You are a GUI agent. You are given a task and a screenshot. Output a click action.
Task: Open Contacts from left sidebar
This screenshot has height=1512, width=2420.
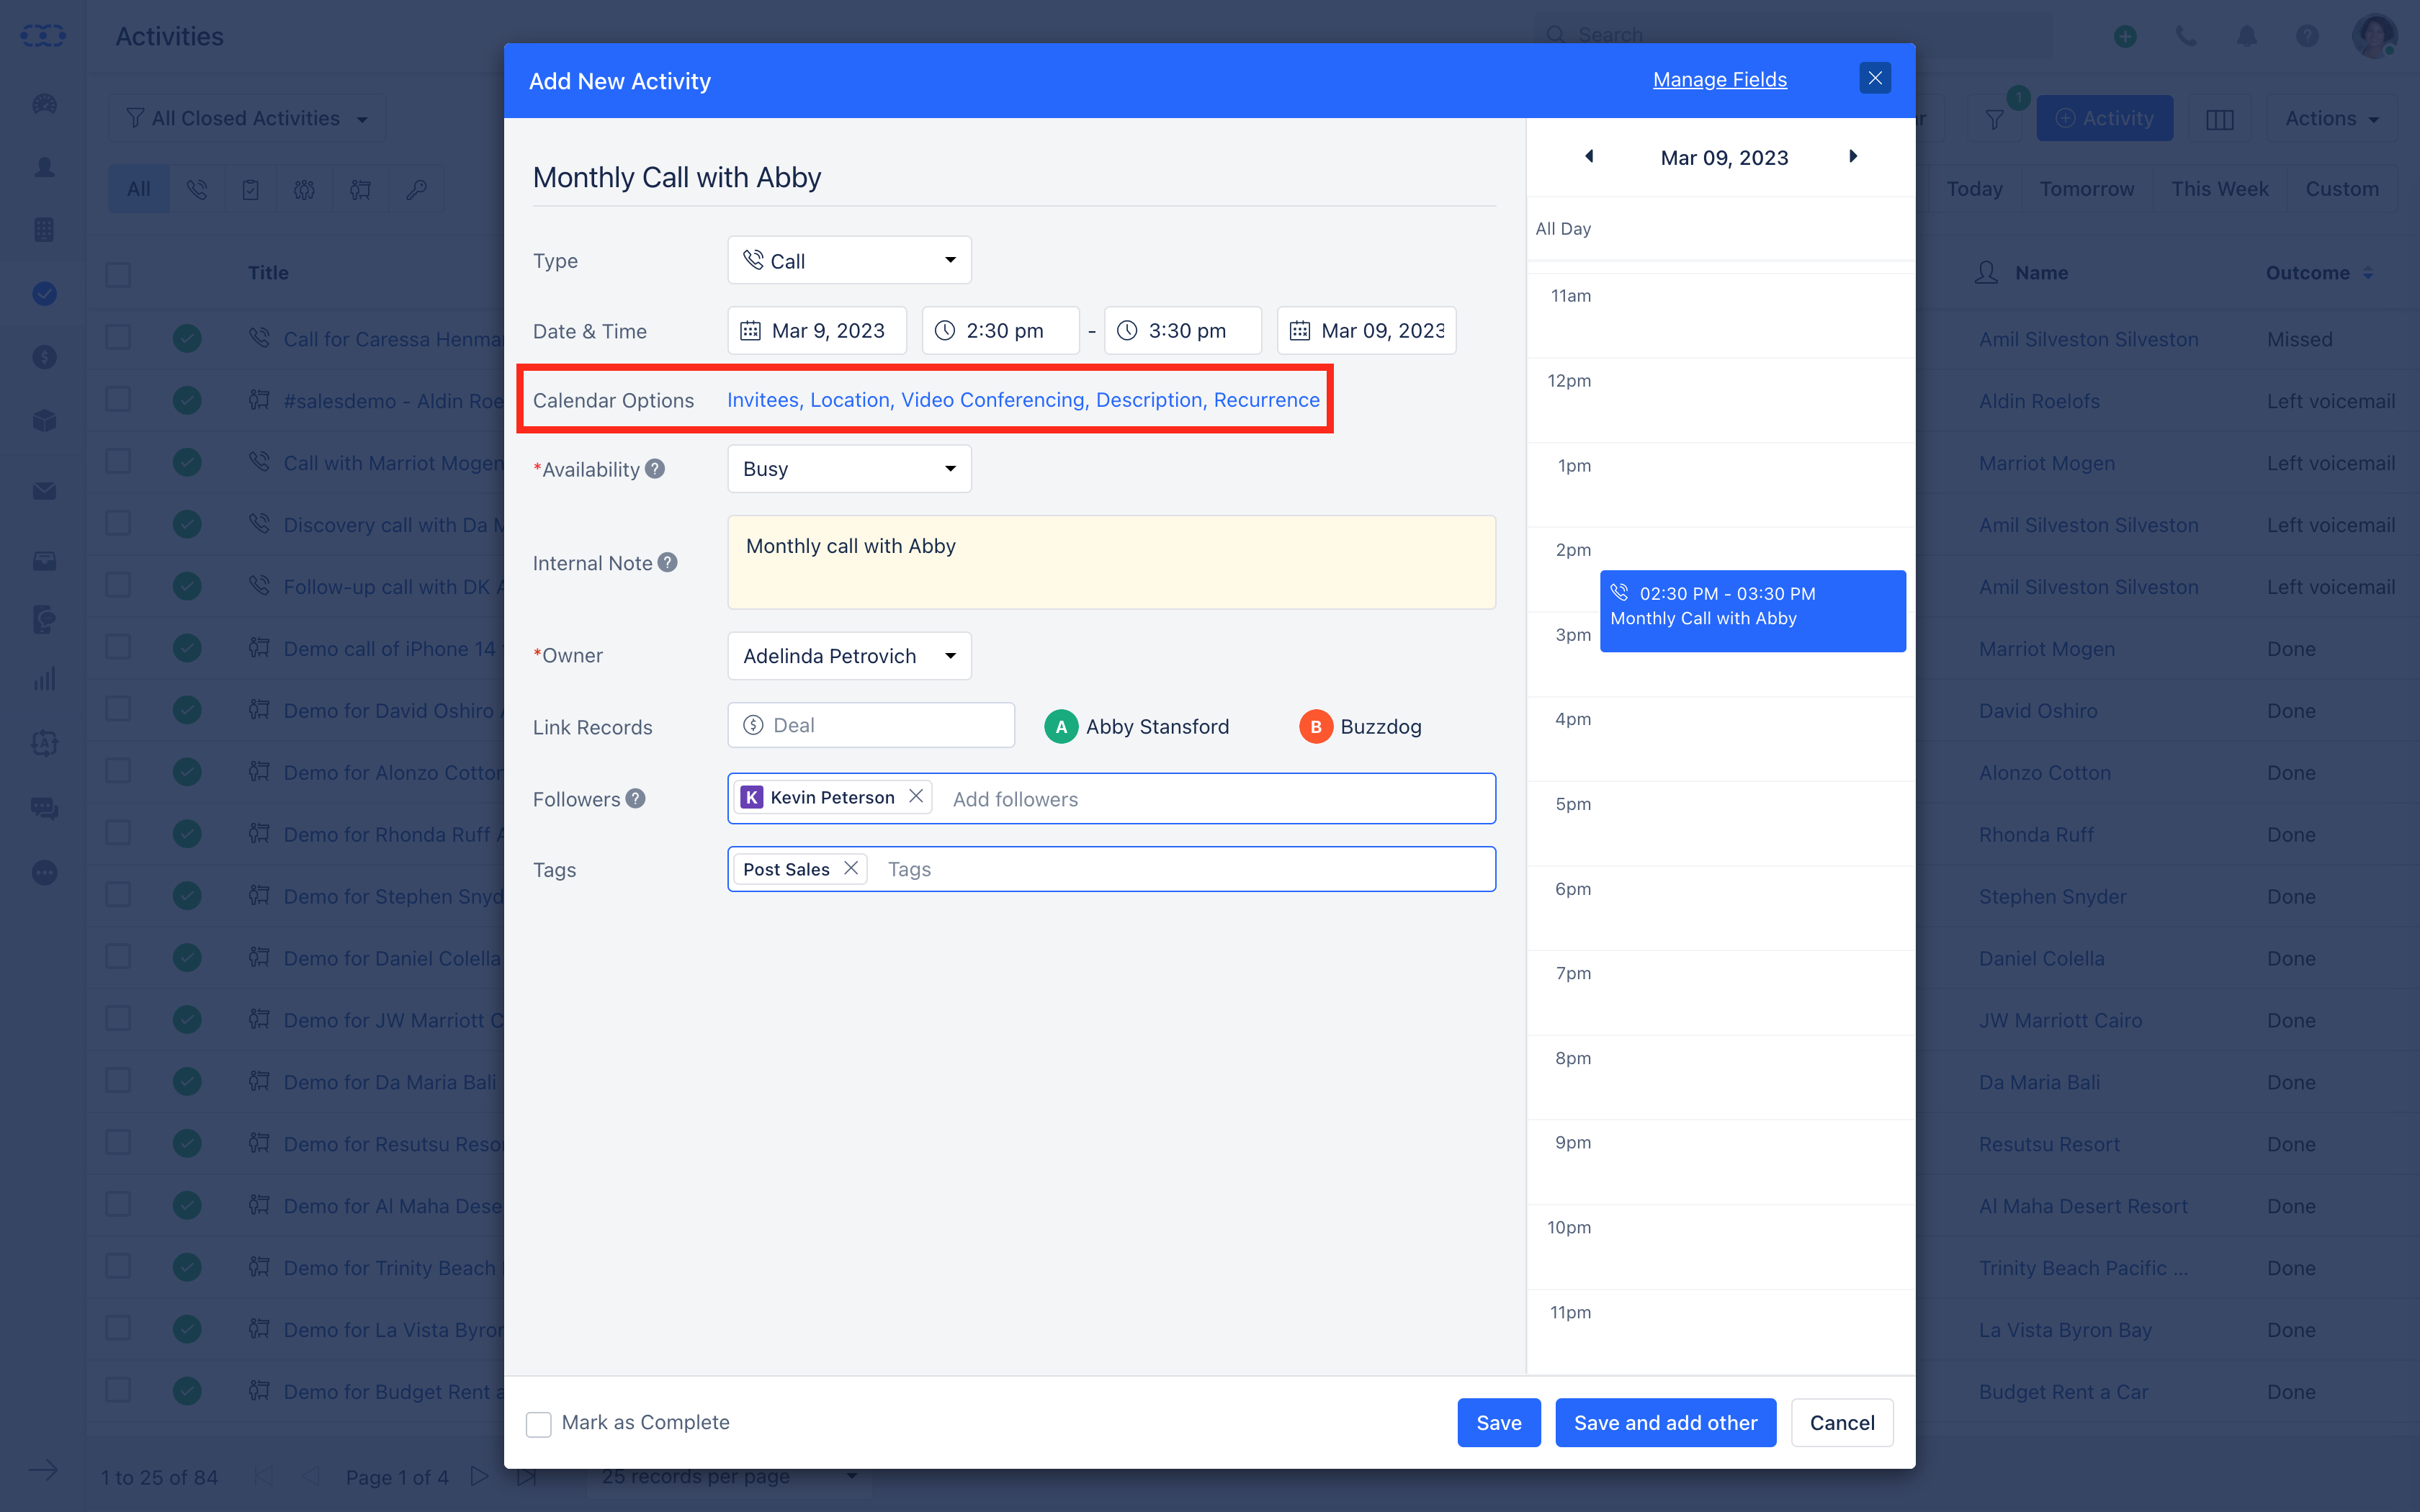tap(44, 167)
